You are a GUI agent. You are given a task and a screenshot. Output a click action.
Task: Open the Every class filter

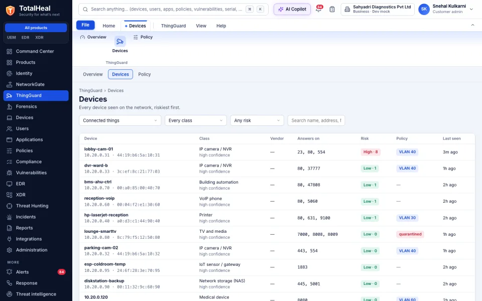195,120
